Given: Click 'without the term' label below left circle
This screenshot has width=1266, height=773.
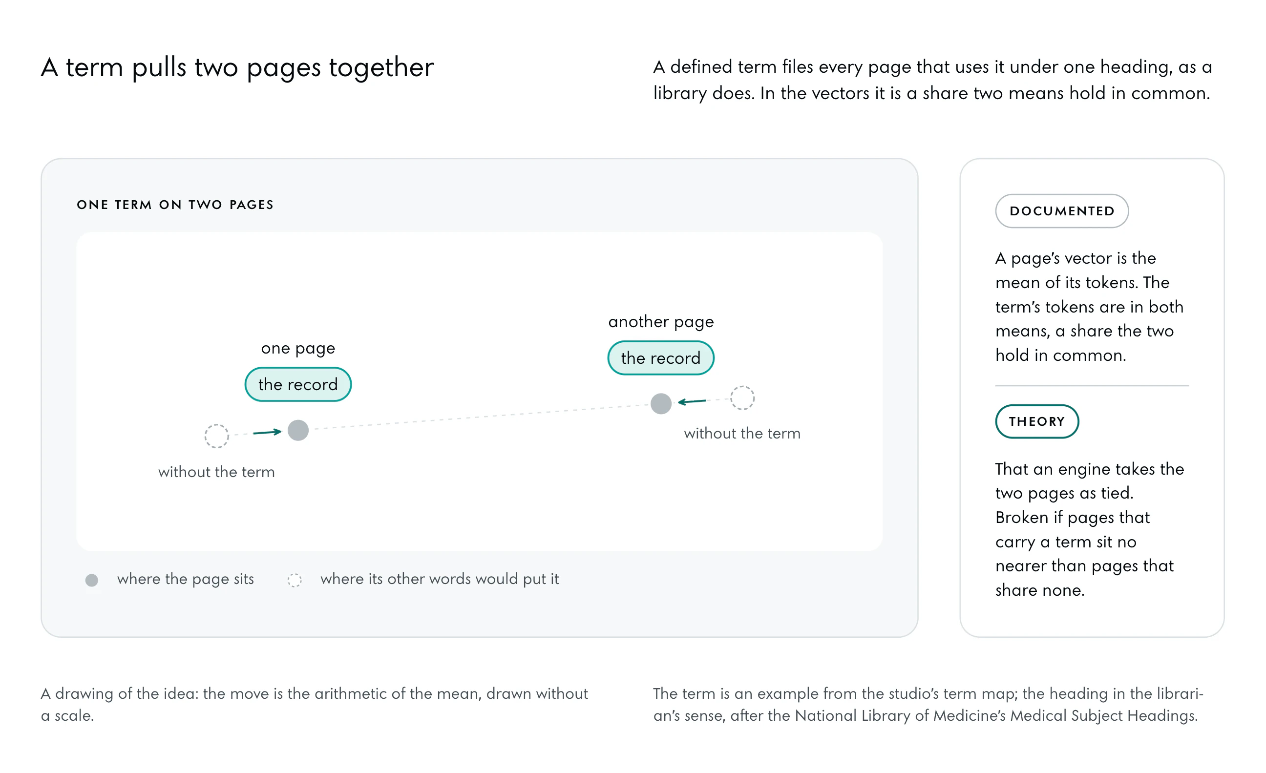Looking at the screenshot, I should coord(216,472).
